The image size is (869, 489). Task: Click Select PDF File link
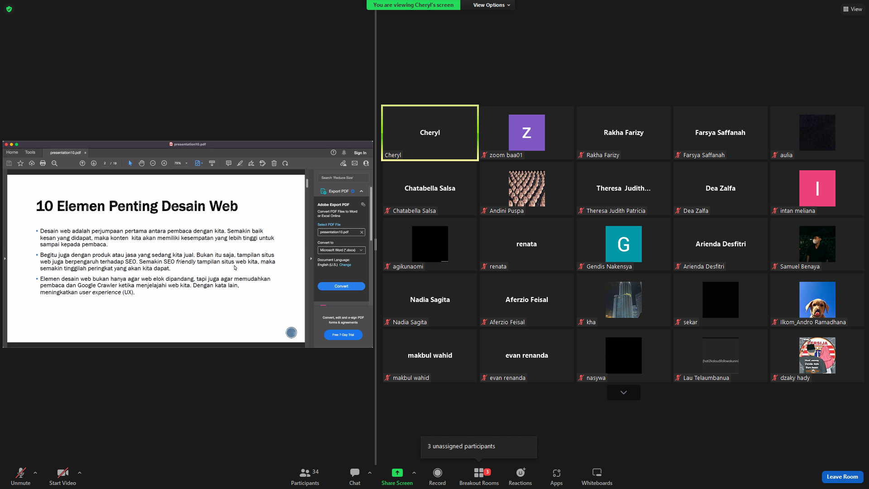329,225
